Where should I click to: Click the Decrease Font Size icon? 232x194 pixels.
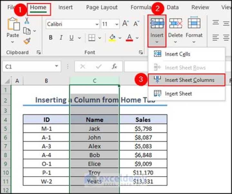coord(136,24)
